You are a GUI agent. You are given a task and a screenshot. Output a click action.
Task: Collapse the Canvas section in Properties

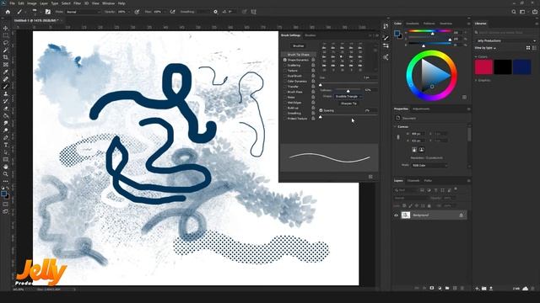click(x=396, y=127)
